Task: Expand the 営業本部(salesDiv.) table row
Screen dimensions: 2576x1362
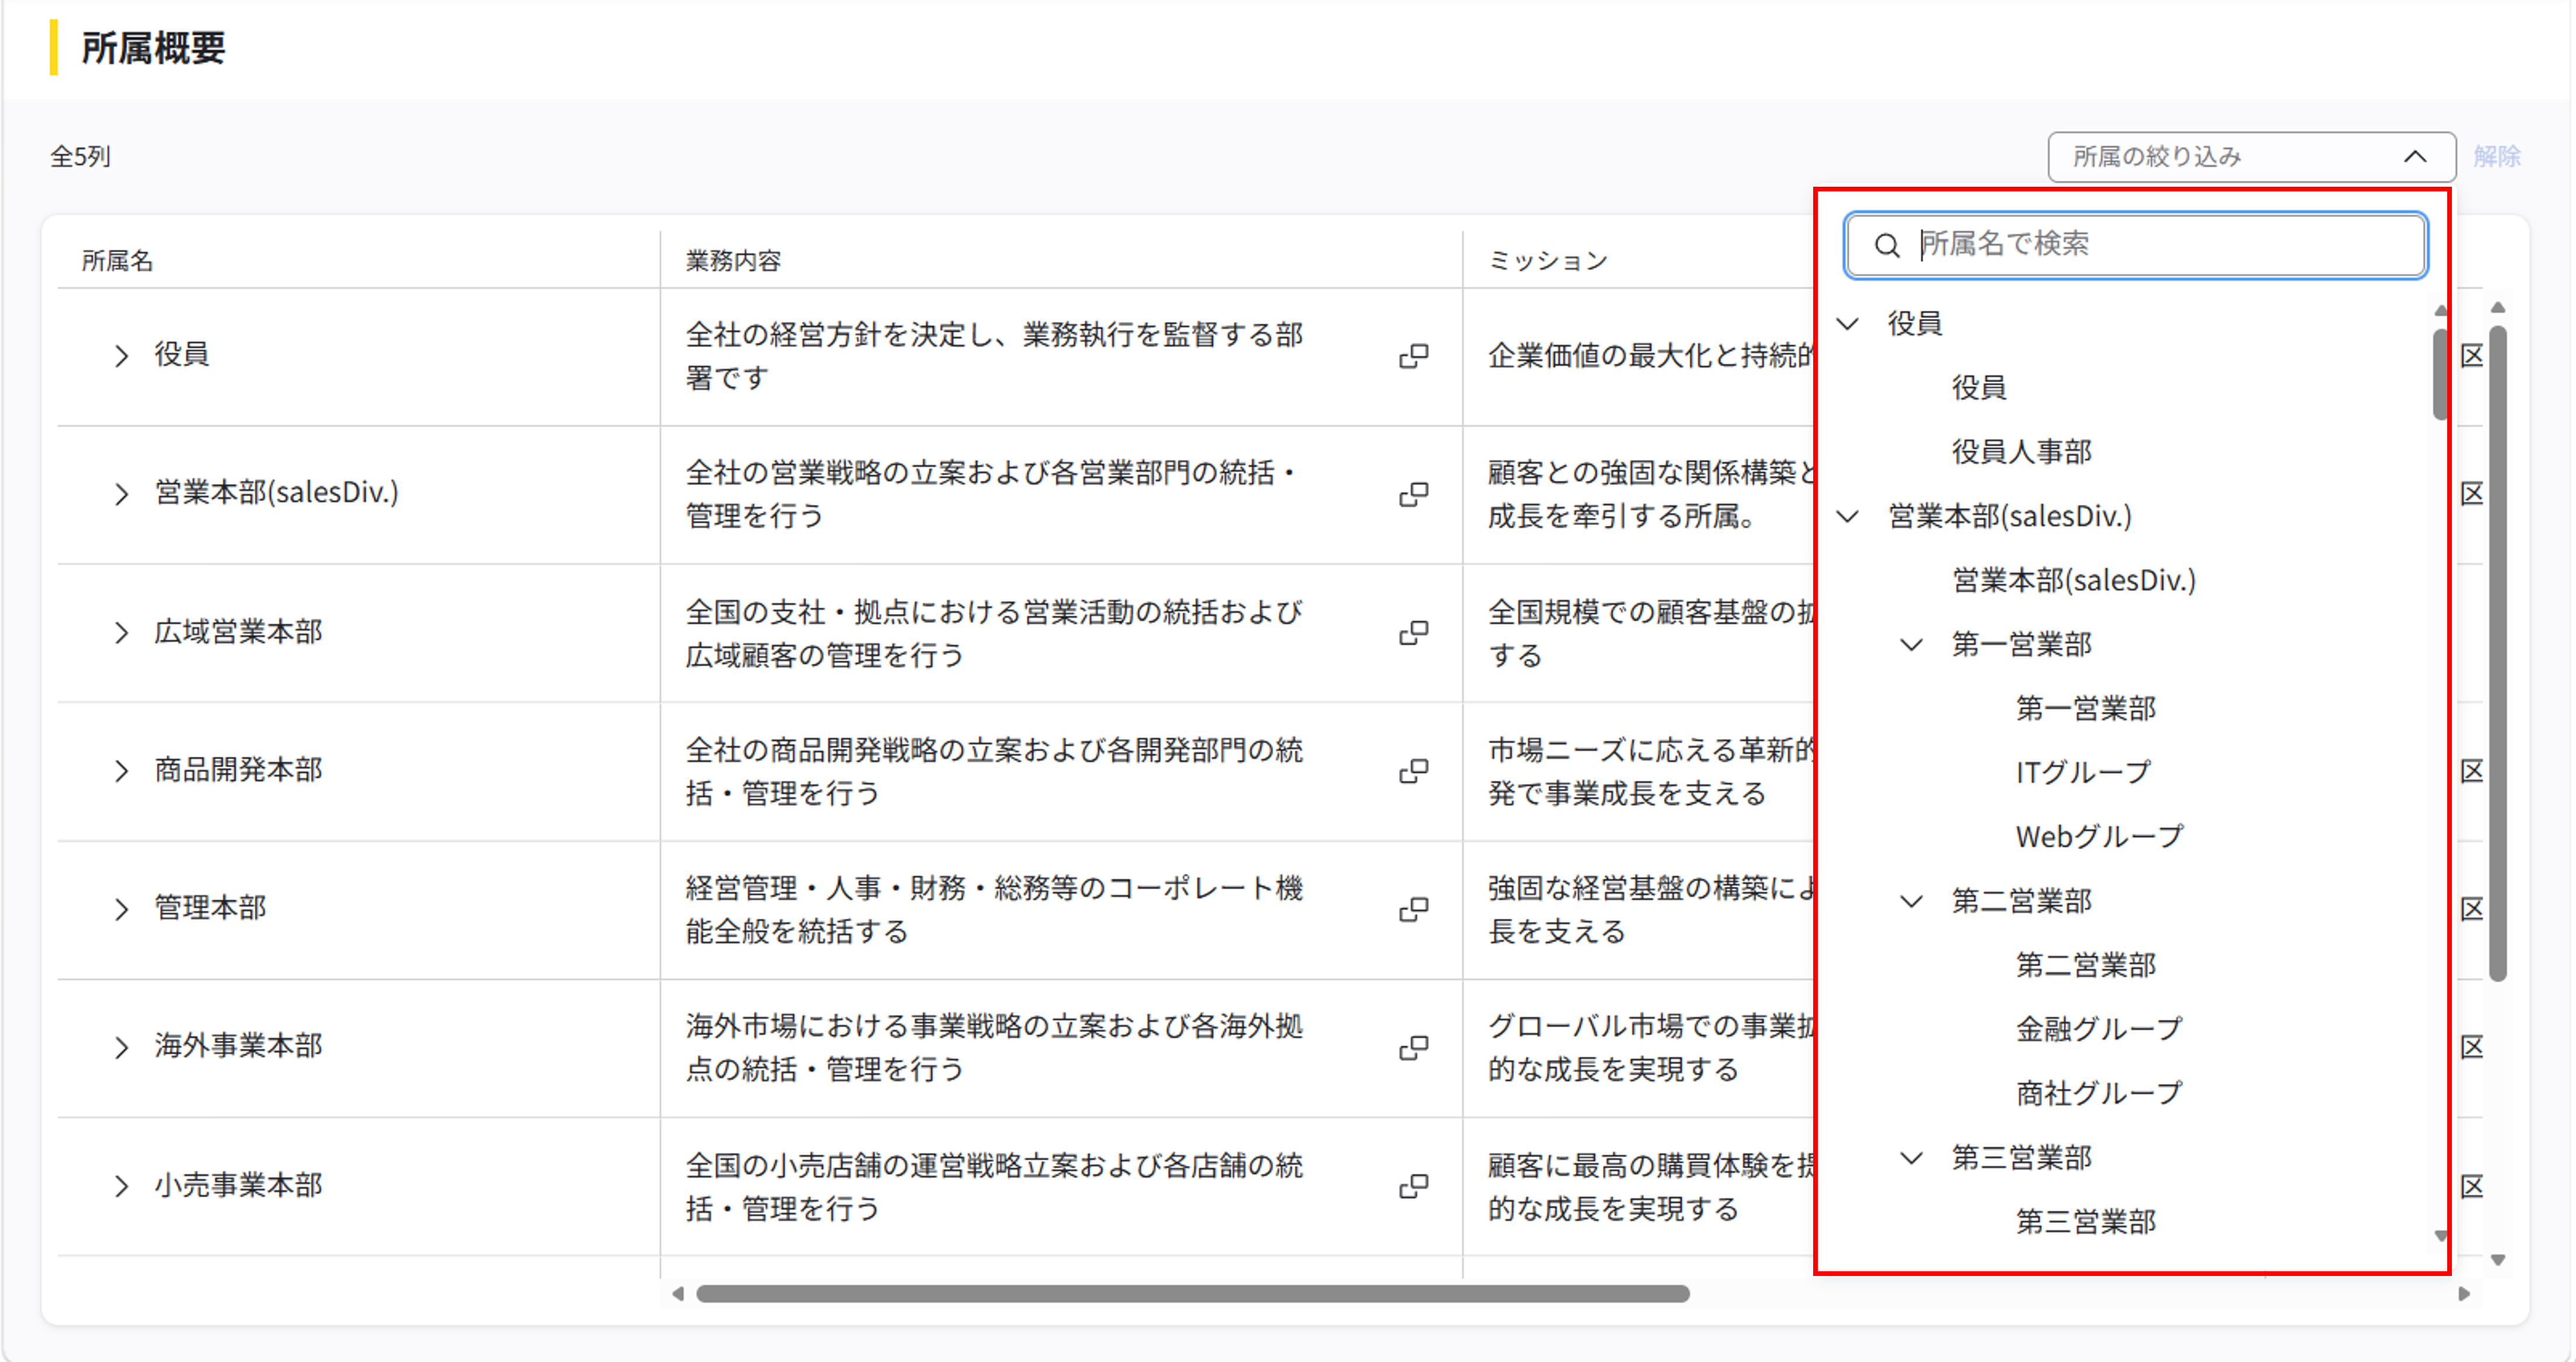Action: tap(121, 494)
